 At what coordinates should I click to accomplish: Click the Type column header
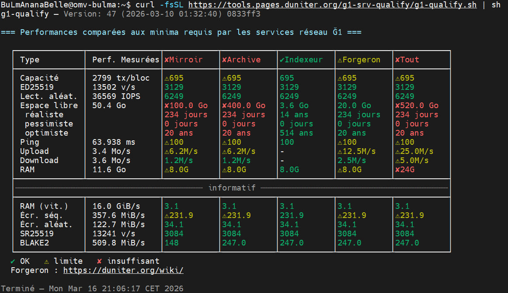pos(30,60)
